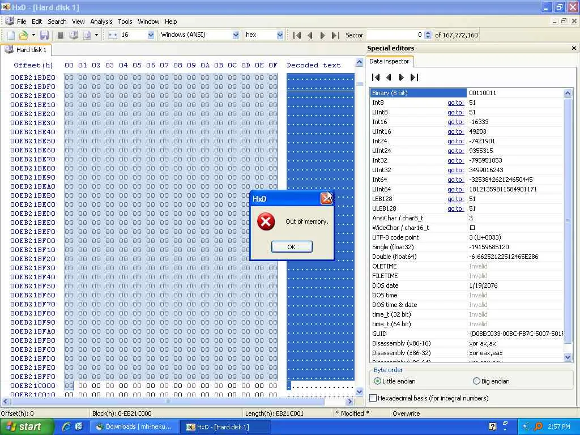Image resolution: width=580 pixels, height=435 pixels.
Task: Expand the disk image icon's dropdown arrow
Action: pyautogui.click(x=96, y=35)
